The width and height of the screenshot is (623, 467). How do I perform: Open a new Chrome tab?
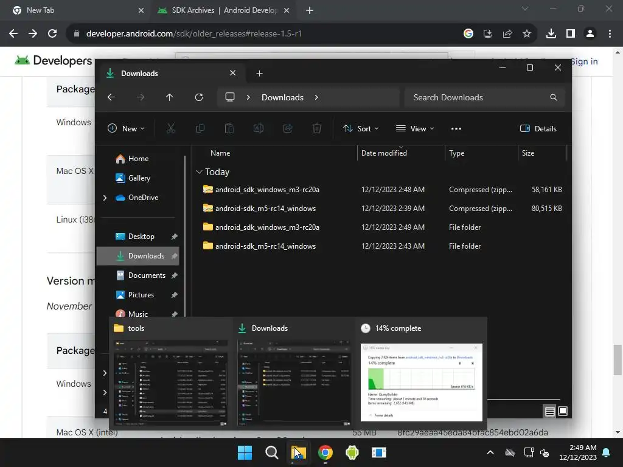coord(310,10)
